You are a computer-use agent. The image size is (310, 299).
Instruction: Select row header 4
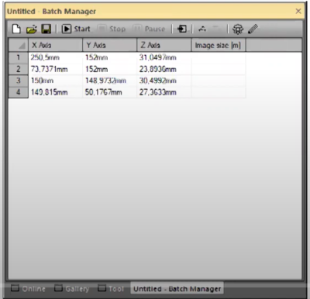[x=19, y=92]
